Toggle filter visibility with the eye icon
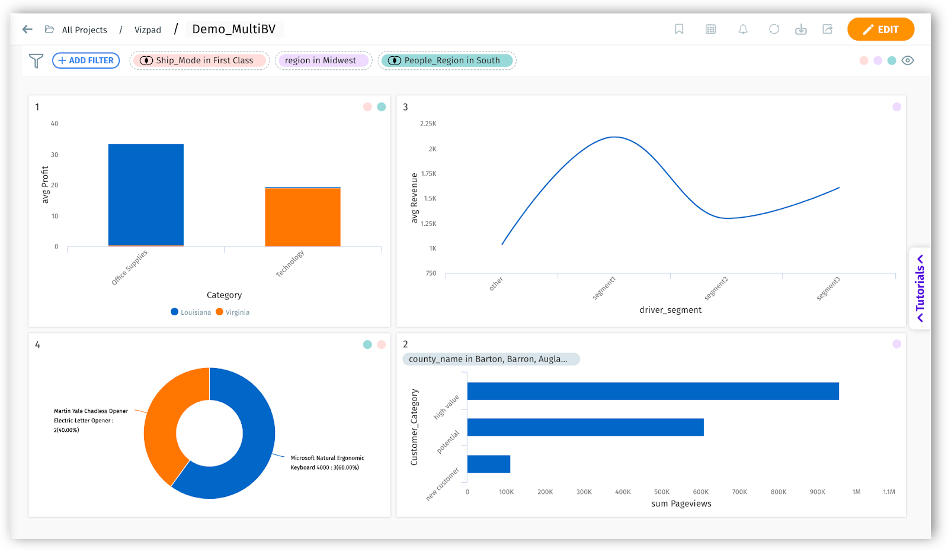This screenshot has height=552, width=948. tap(908, 60)
